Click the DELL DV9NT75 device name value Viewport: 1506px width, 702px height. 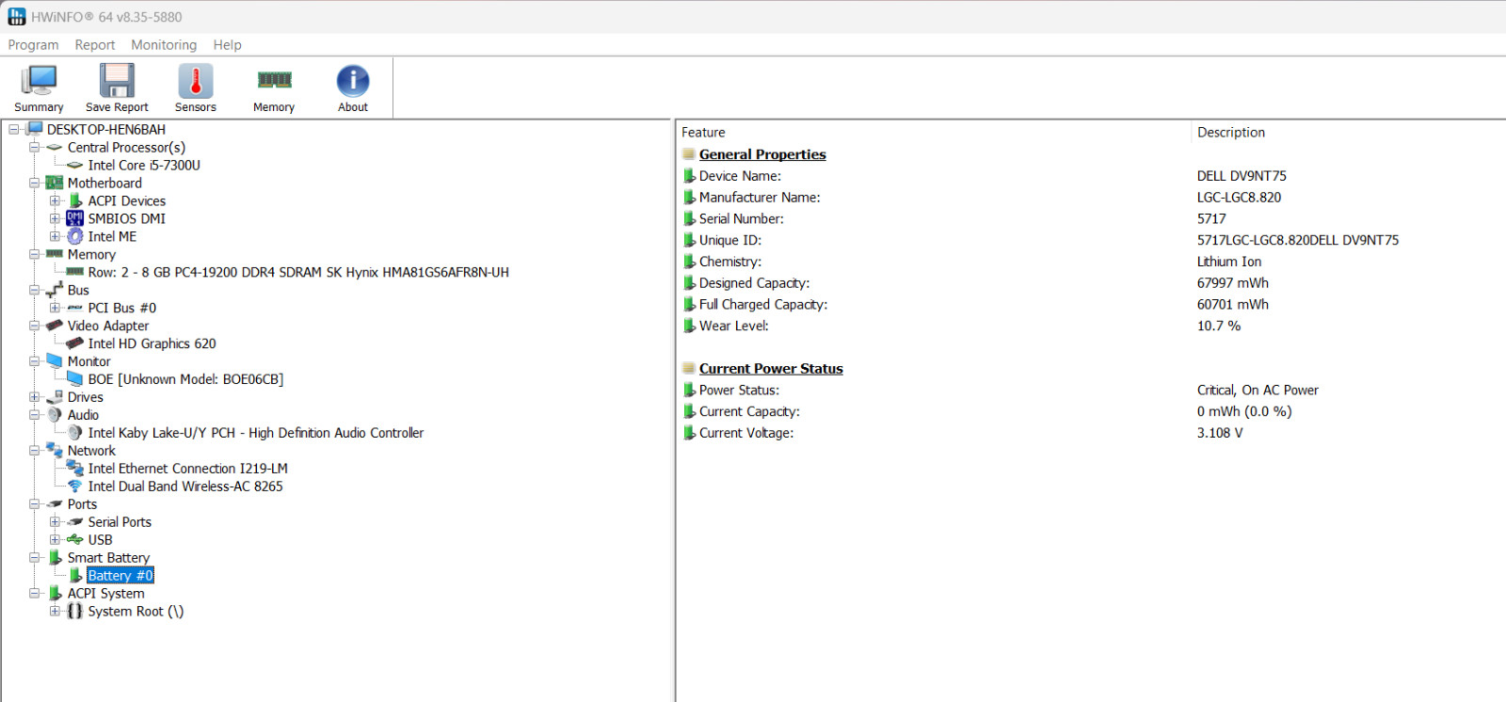(1242, 176)
